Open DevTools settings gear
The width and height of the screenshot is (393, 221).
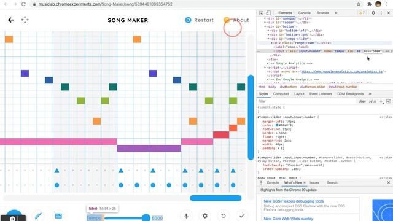pyautogui.click(x=373, y=13)
